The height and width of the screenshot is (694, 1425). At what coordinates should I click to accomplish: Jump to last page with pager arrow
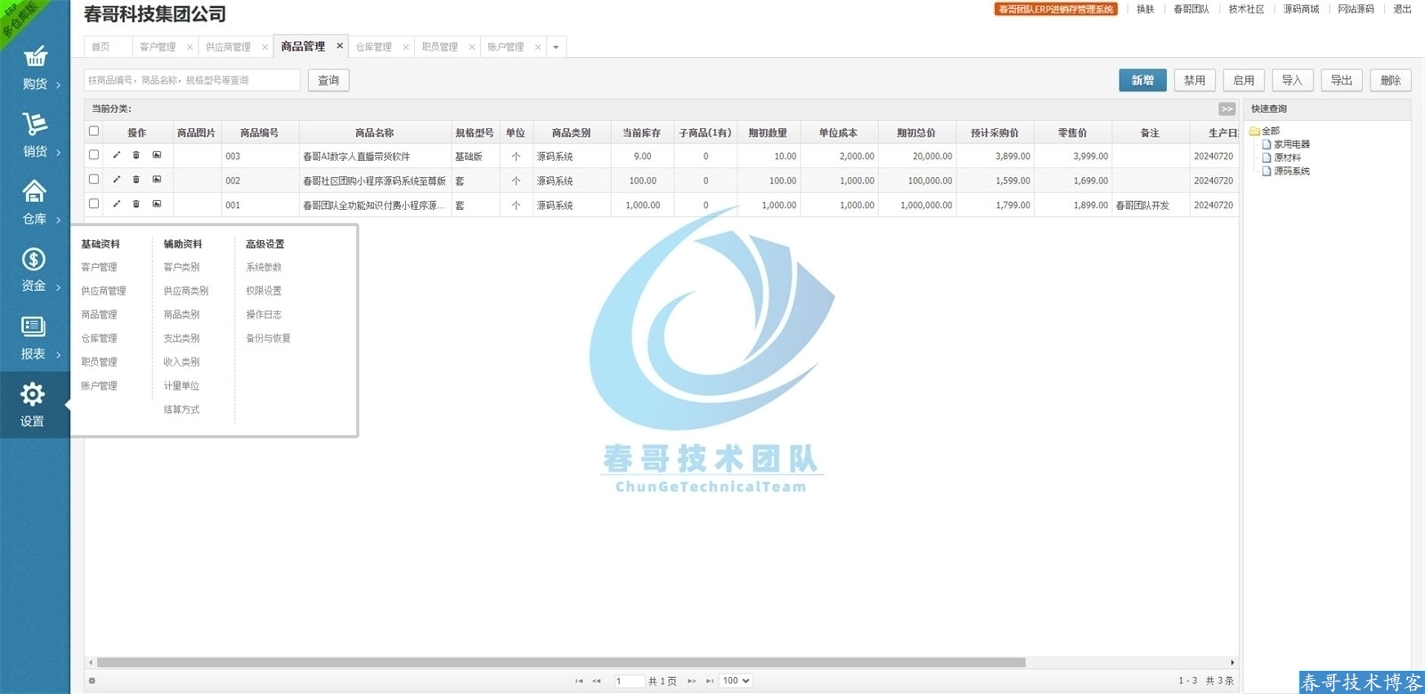click(710, 681)
